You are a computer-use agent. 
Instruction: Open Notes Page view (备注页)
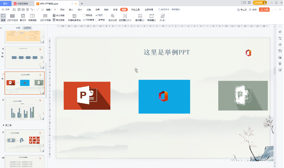[22, 17]
